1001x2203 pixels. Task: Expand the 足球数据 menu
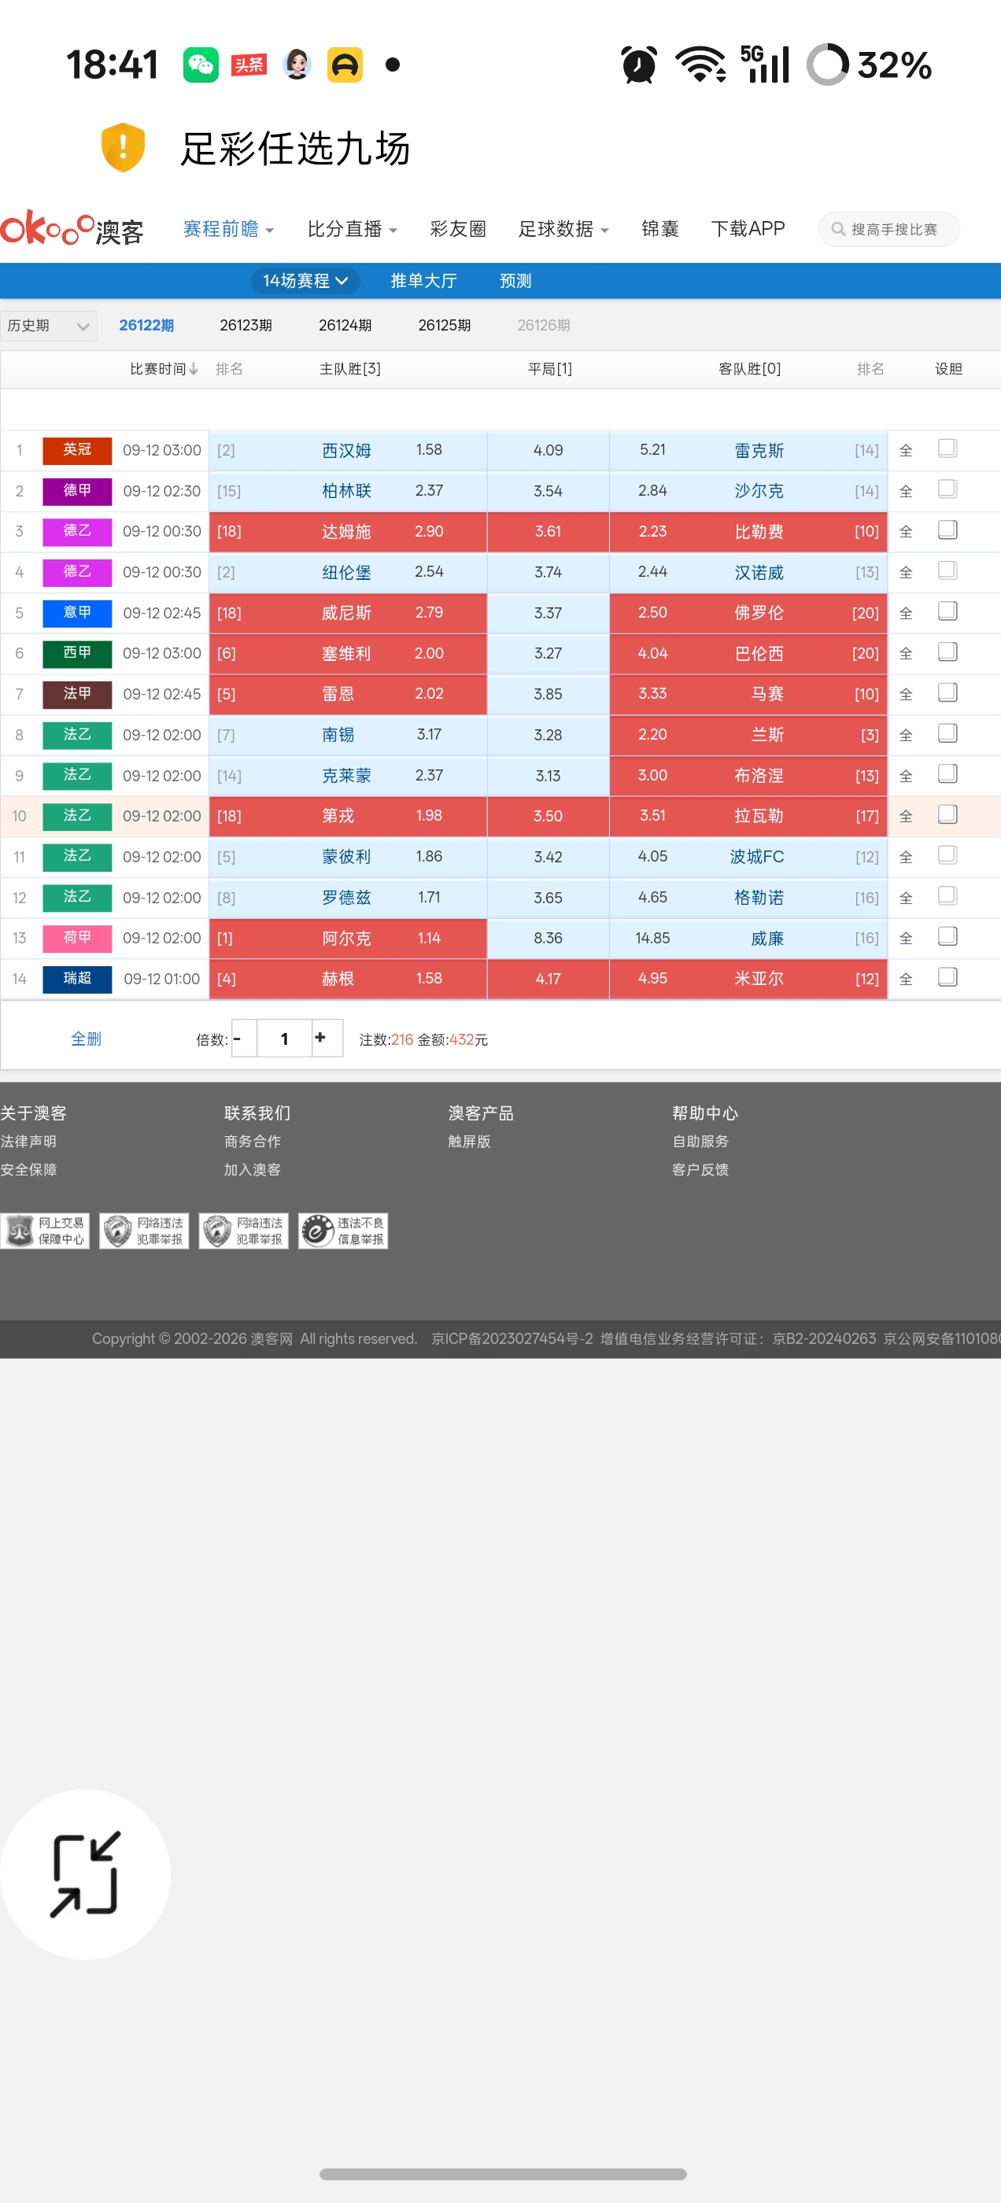563,229
